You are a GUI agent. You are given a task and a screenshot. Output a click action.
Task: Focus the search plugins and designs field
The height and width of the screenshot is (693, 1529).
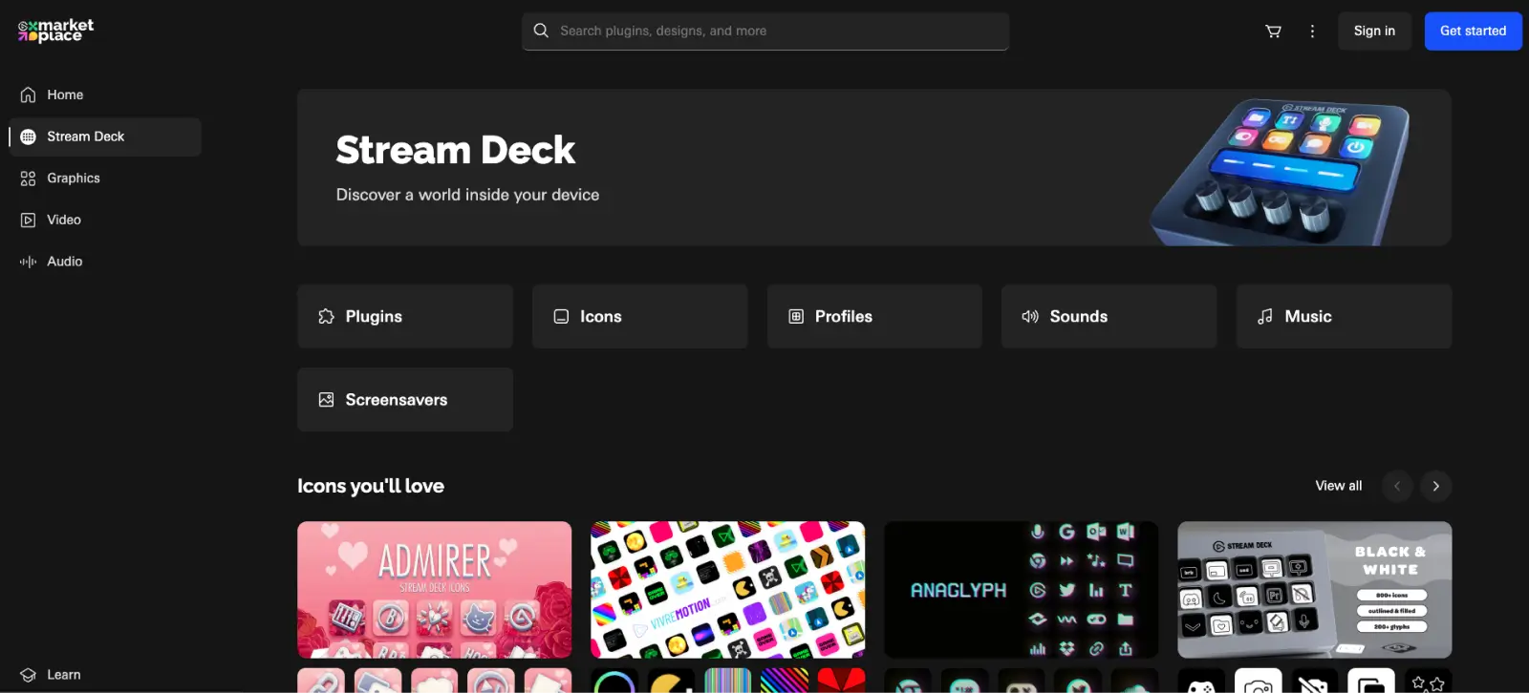[765, 31]
